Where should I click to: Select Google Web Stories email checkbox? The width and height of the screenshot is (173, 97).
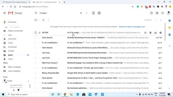(36, 73)
